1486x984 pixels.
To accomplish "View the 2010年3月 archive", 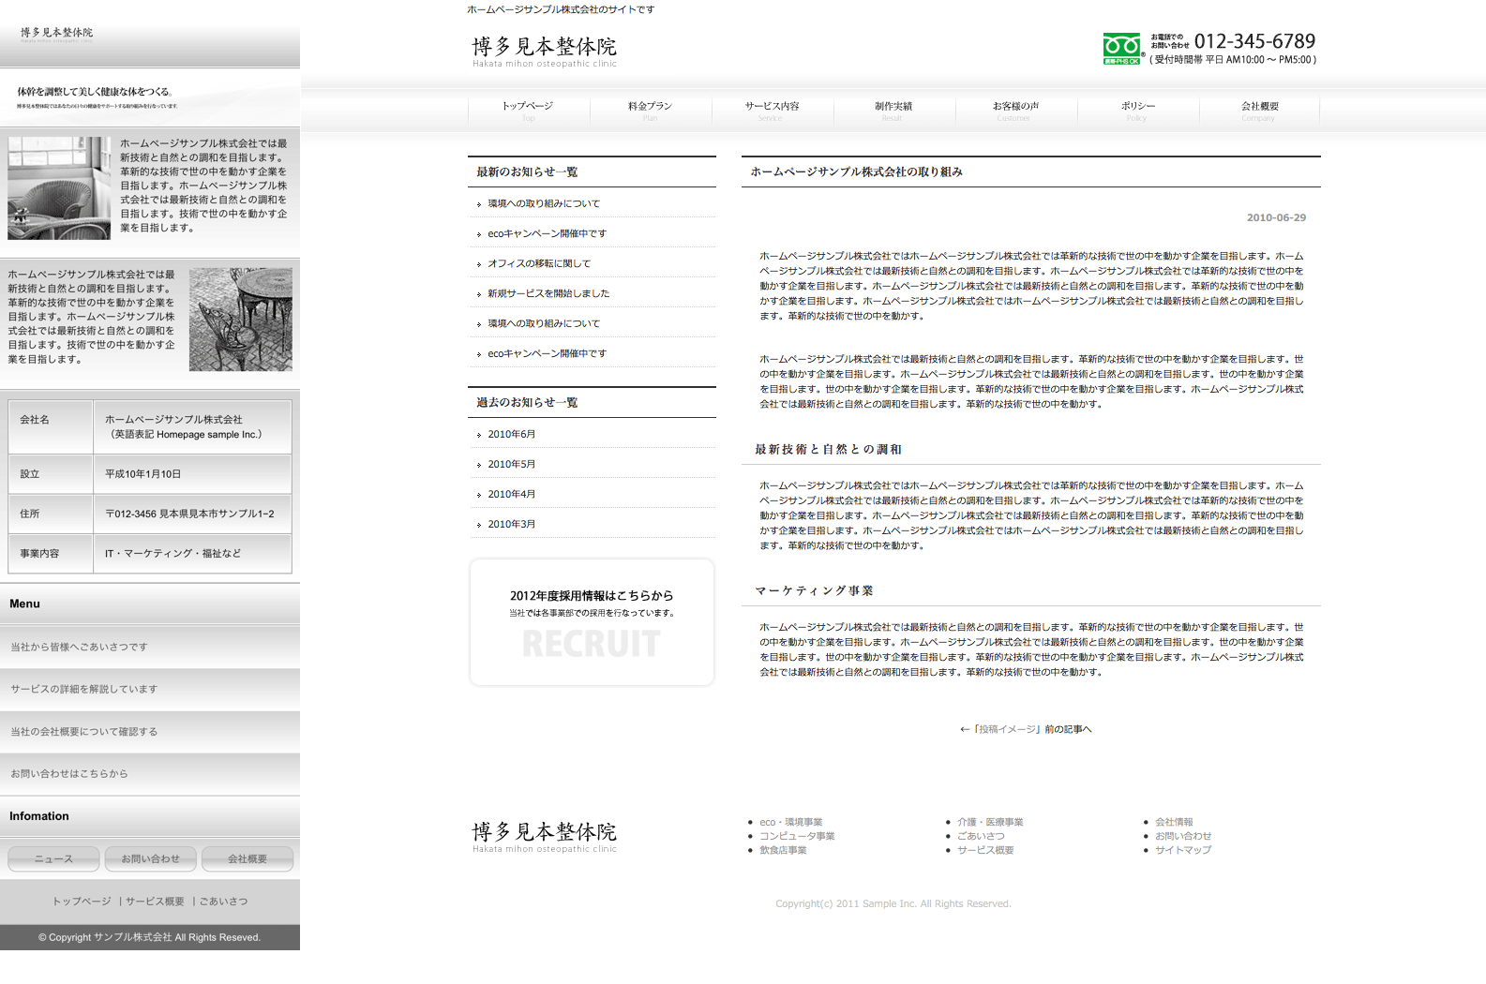I will tap(511, 525).
